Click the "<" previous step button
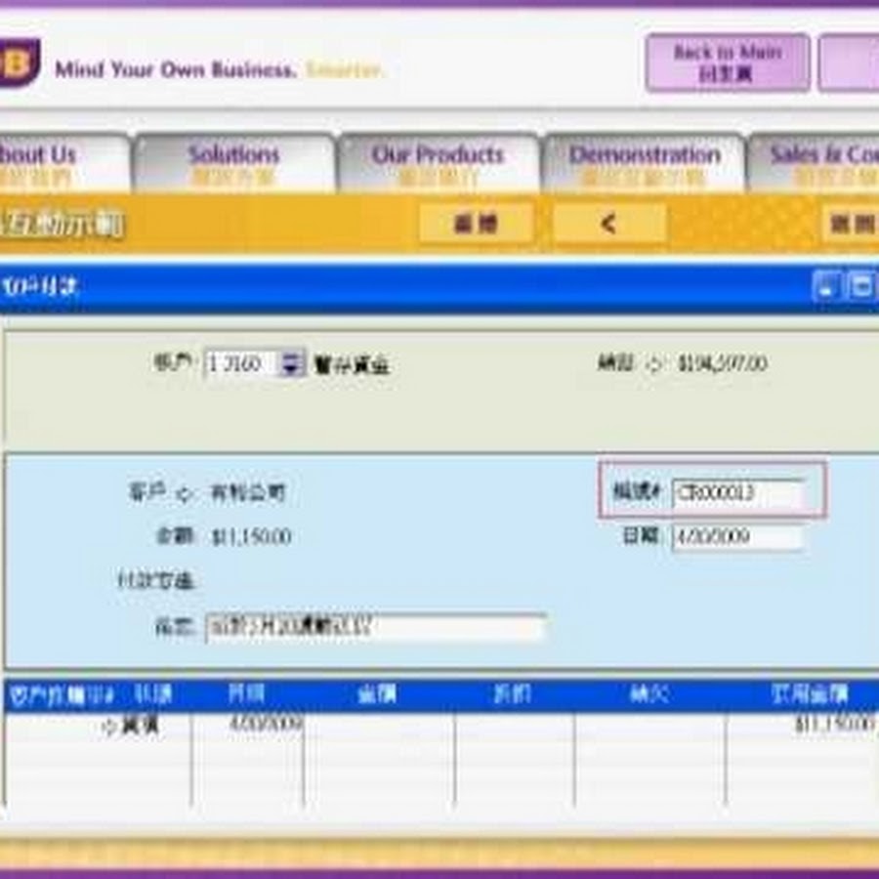Image resolution: width=879 pixels, height=879 pixels. point(609,224)
